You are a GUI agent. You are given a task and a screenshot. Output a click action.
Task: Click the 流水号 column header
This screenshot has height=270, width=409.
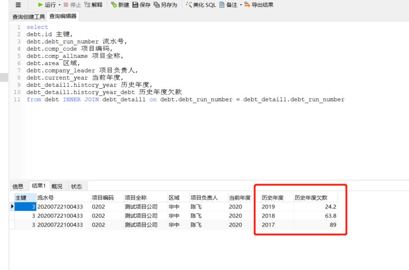pos(63,198)
